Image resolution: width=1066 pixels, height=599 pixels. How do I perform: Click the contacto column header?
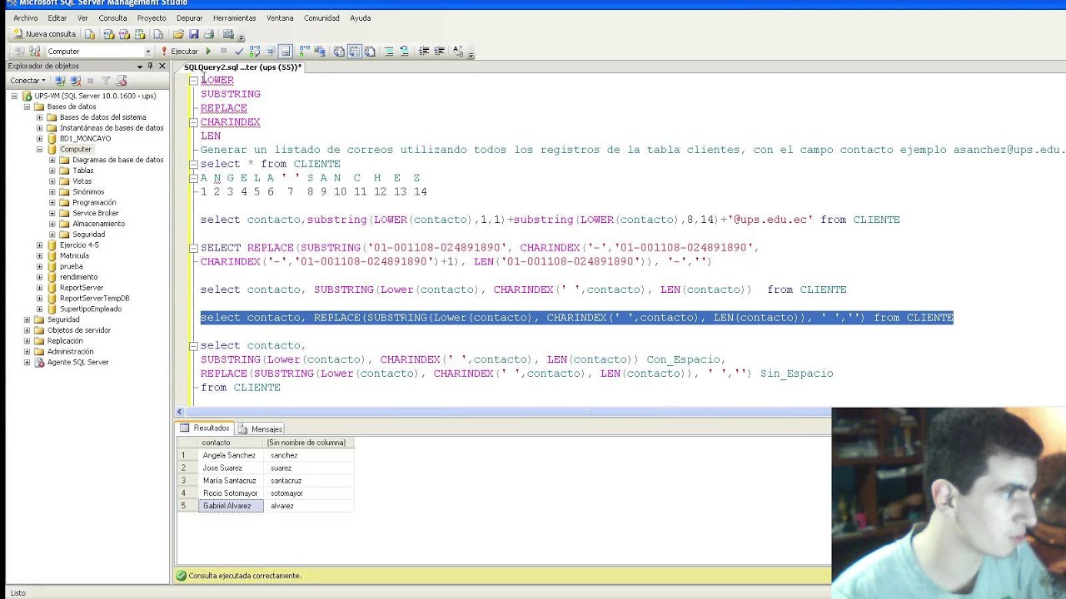231,443
